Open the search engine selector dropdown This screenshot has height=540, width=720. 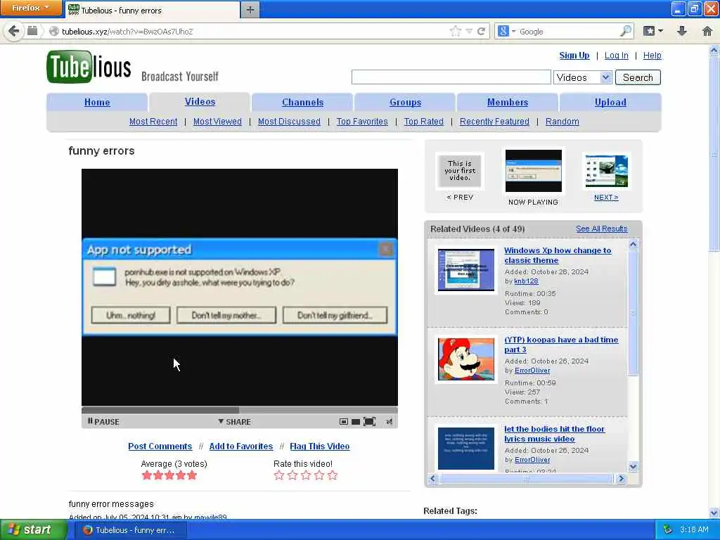click(506, 31)
